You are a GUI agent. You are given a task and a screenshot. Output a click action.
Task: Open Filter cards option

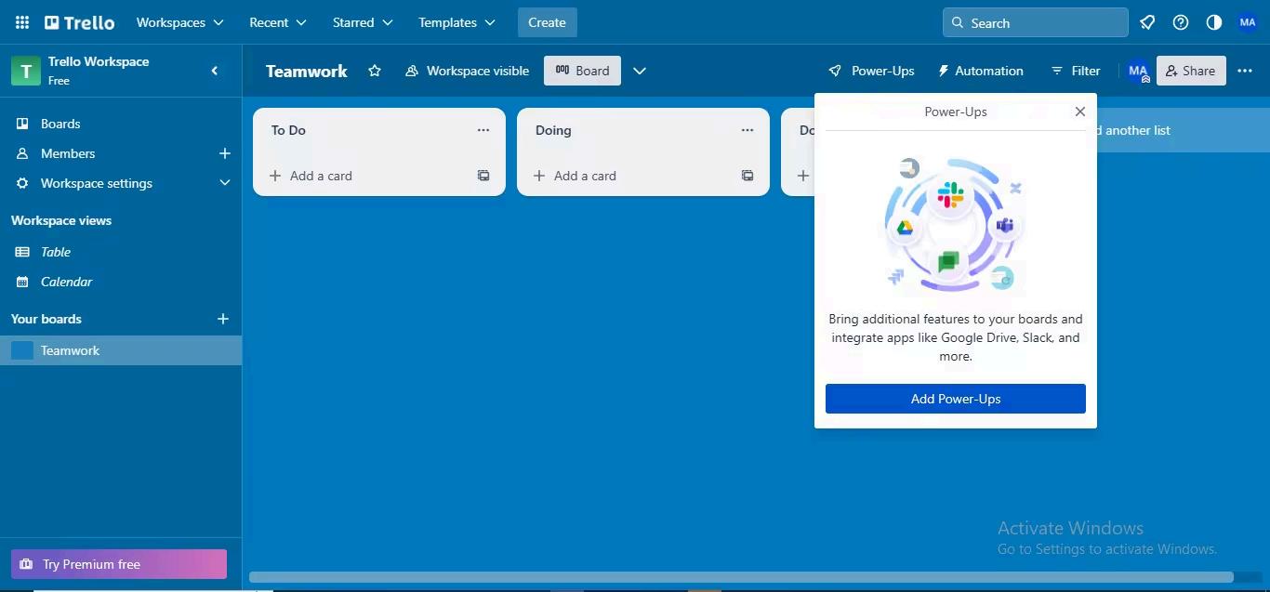coord(1075,71)
